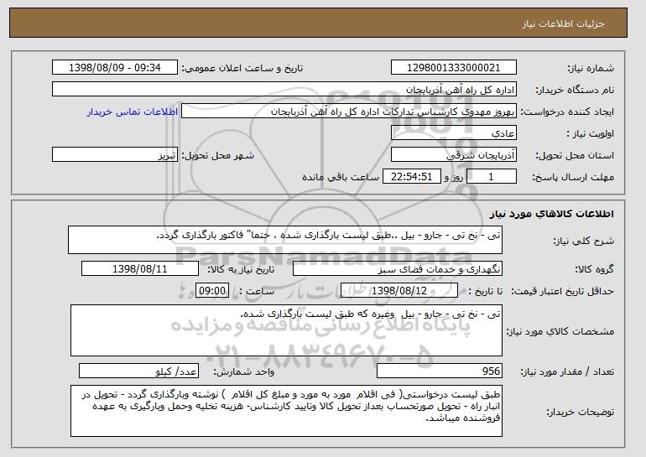Click the buyer notes text area

[286, 411]
